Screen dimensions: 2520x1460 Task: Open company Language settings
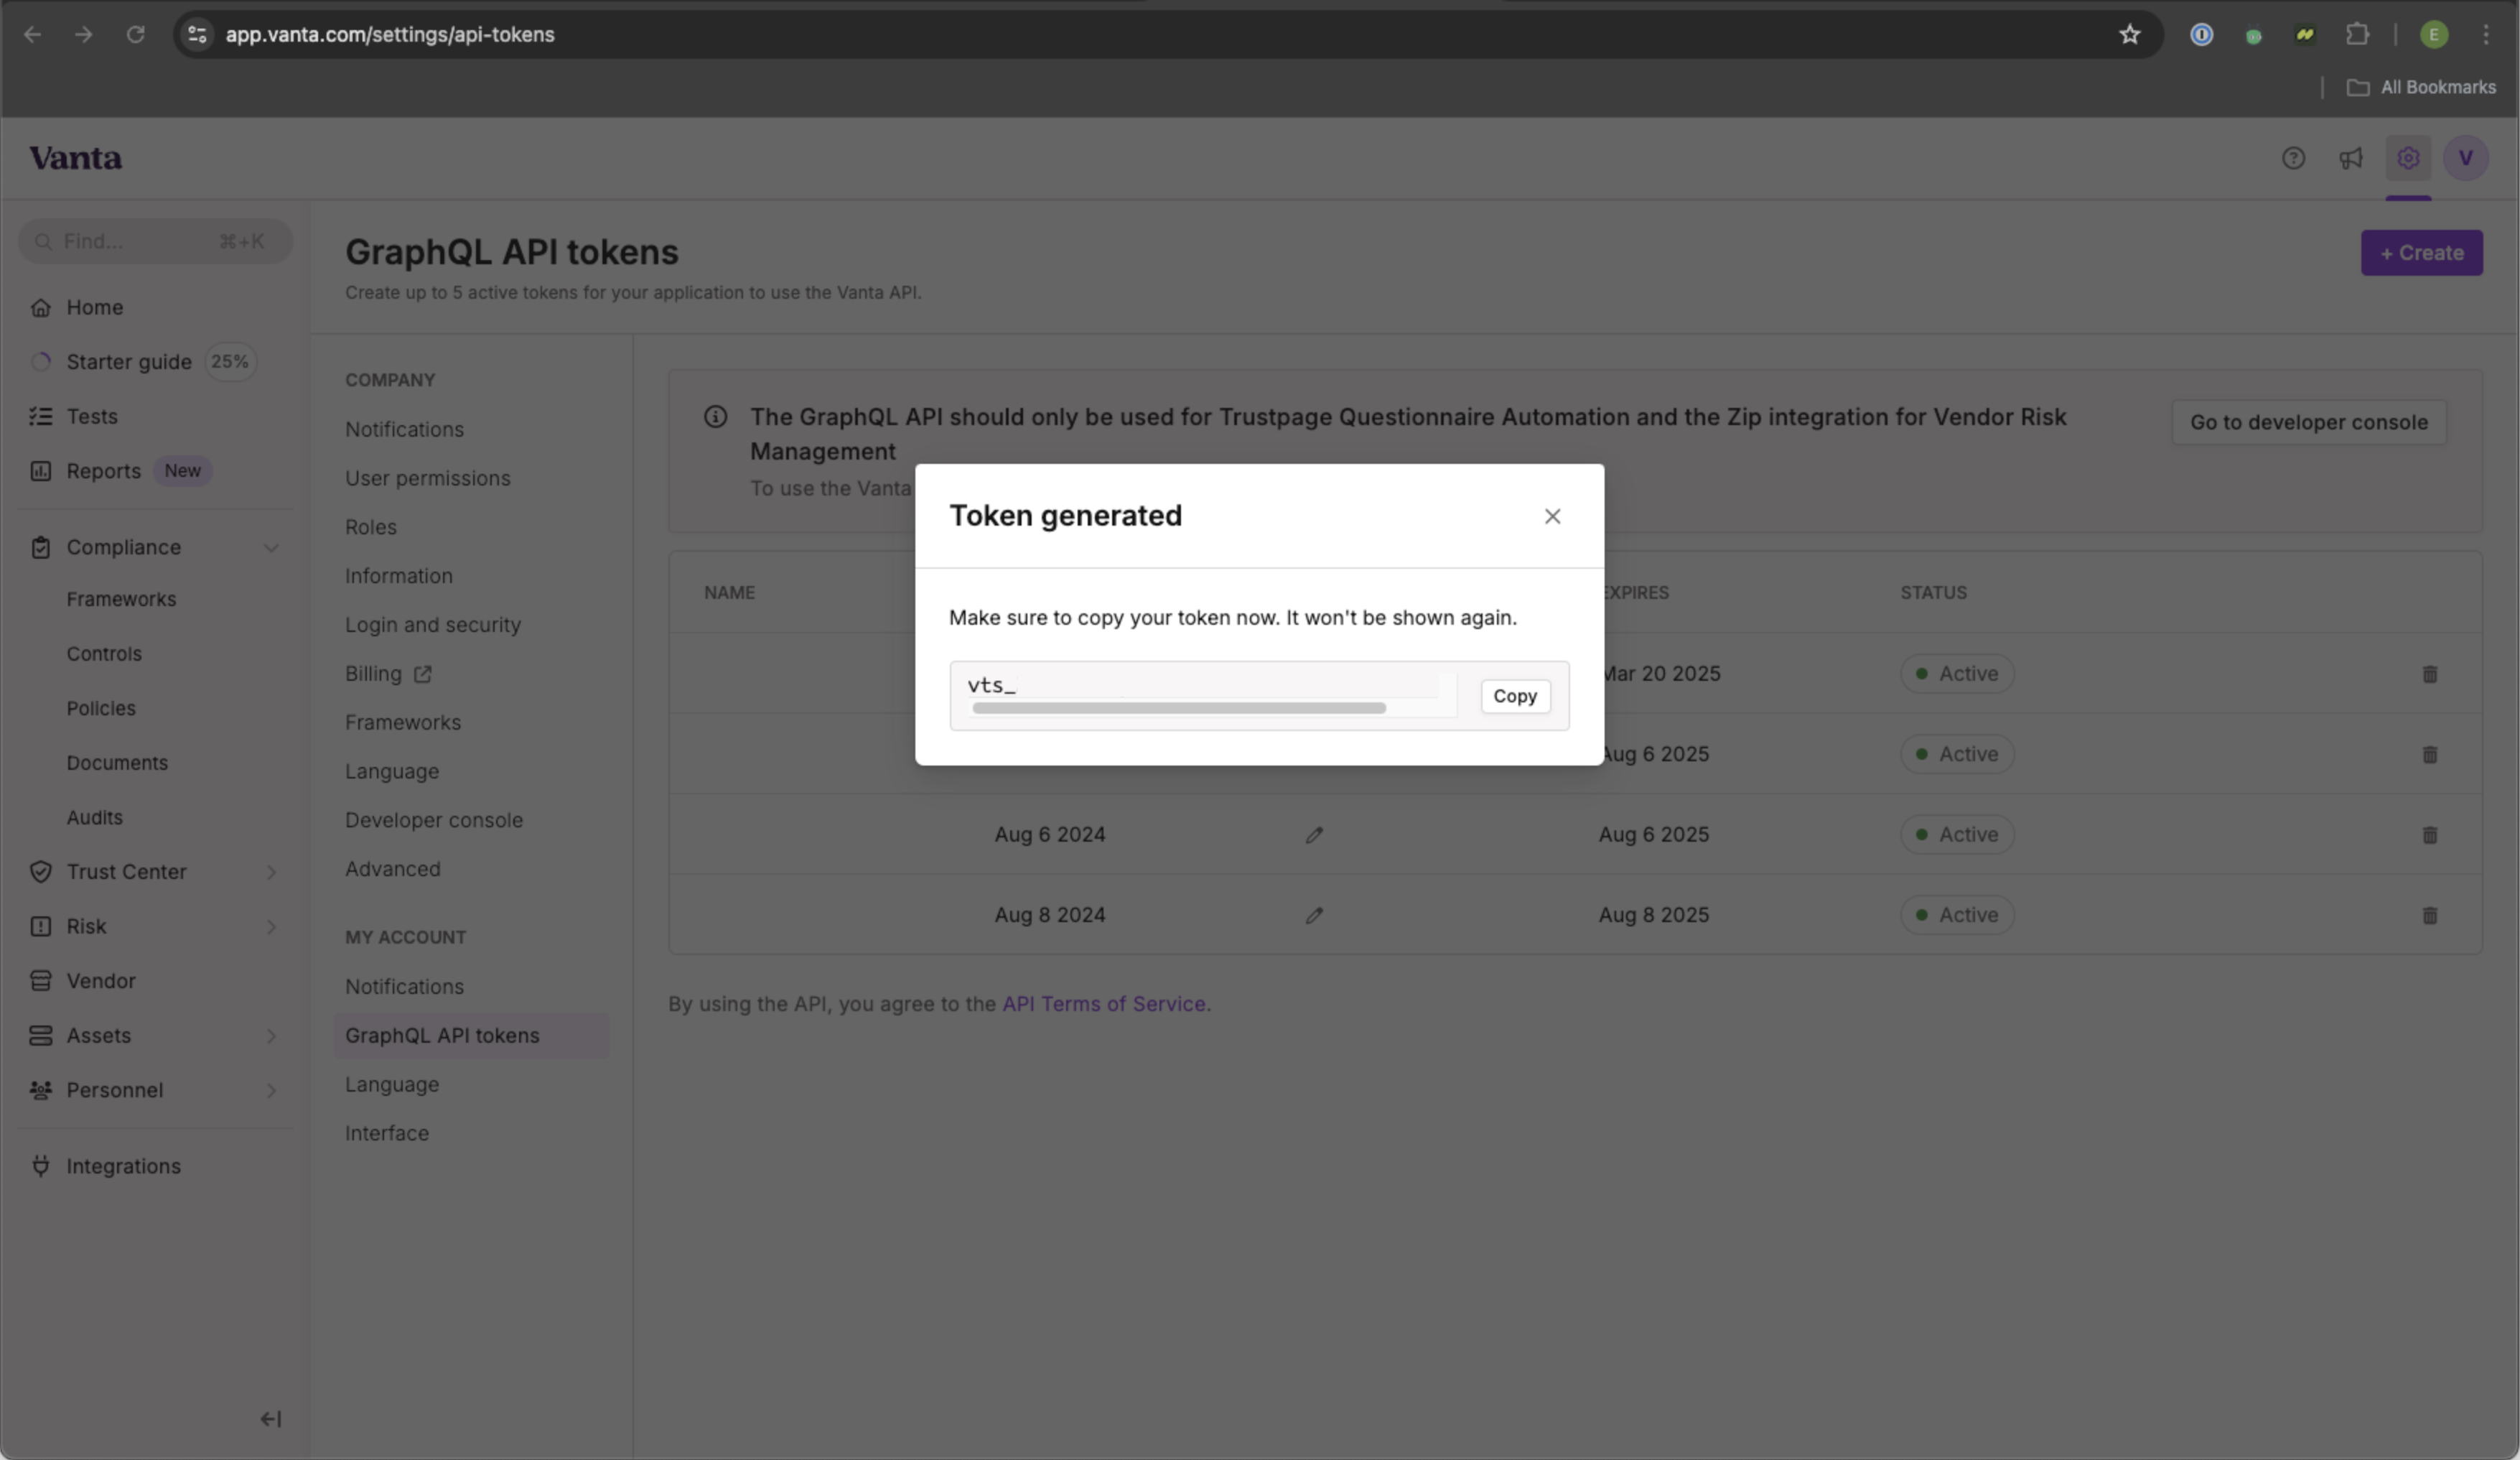(x=392, y=771)
